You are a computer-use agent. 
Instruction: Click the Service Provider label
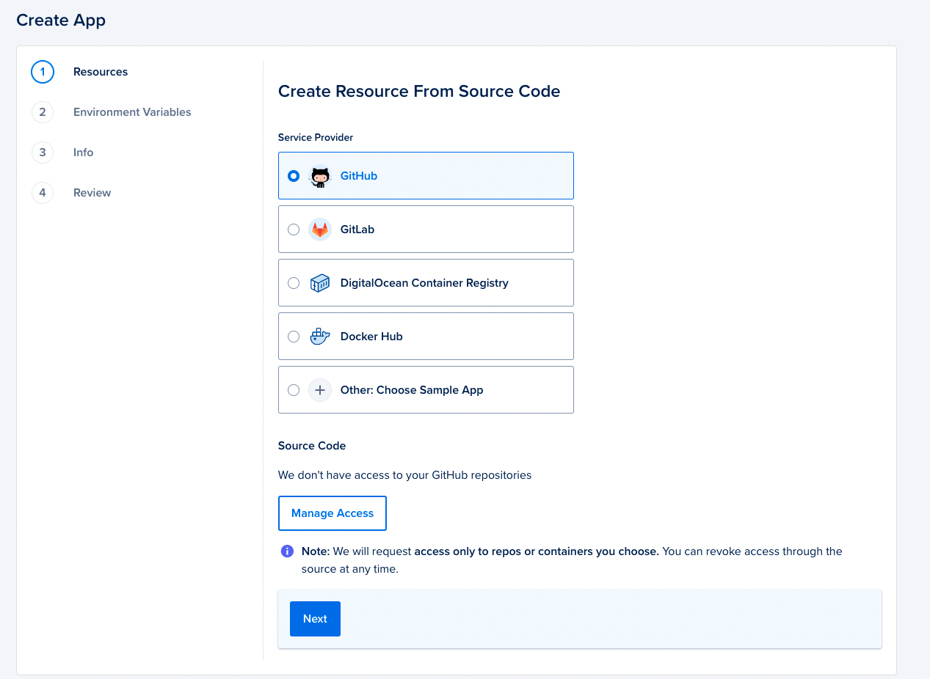coord(316,138)
